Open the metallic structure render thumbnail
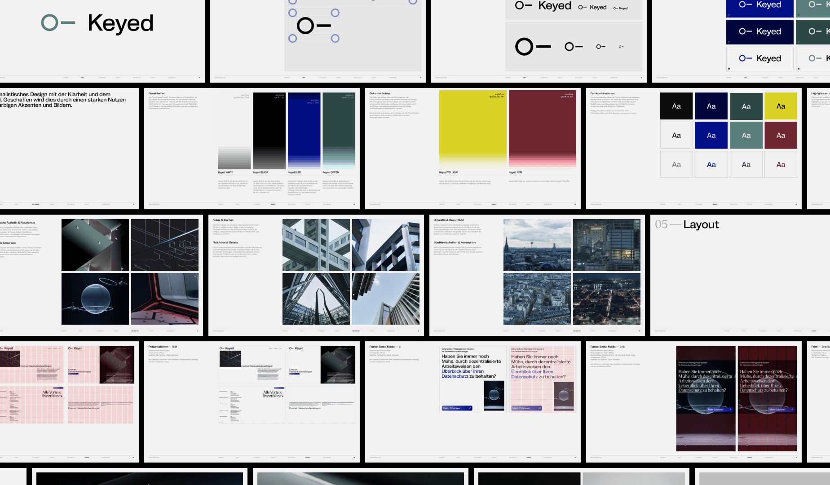This screenshot has width=830, height=485. [x=95, y=245]
